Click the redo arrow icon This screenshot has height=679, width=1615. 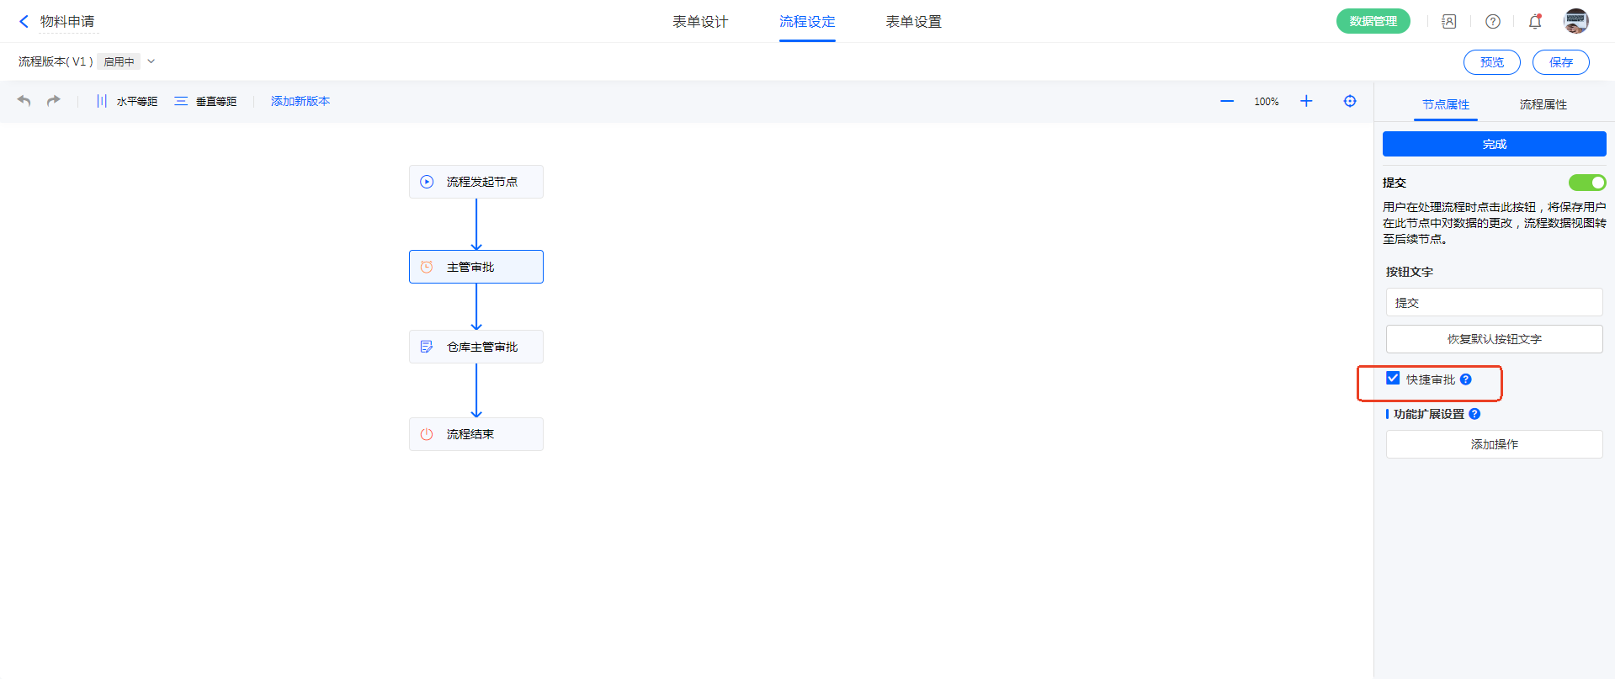pos(54,101)
